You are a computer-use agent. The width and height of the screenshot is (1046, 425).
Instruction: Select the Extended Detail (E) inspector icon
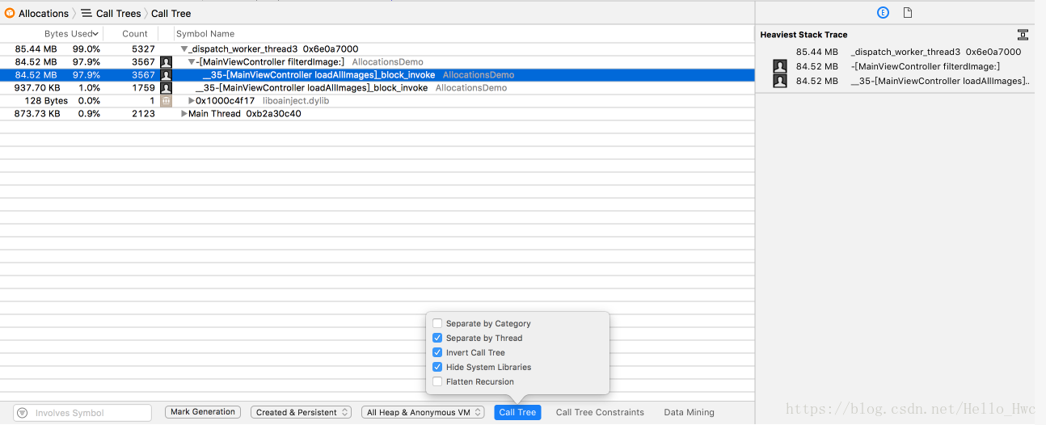coord(883,13)
